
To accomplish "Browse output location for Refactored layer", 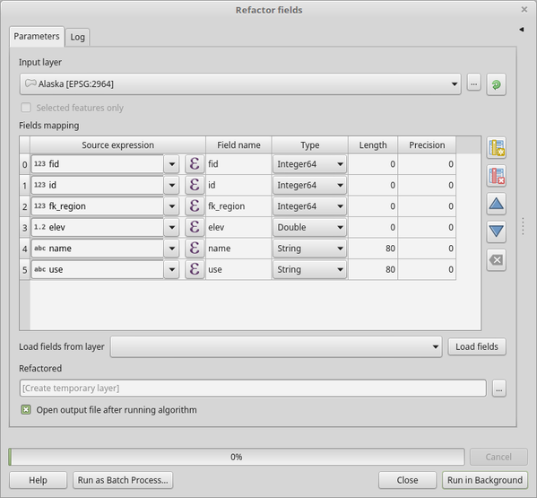I will point(499,389).
